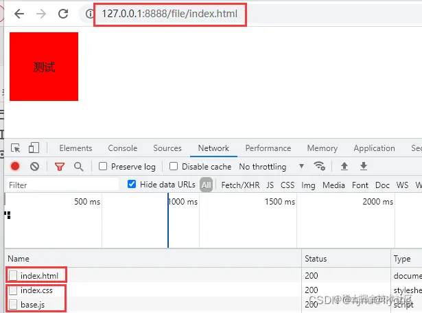The width and height of the screenshot is (422, 313).
Task: Select the Network tab
Action: point(213,148)
